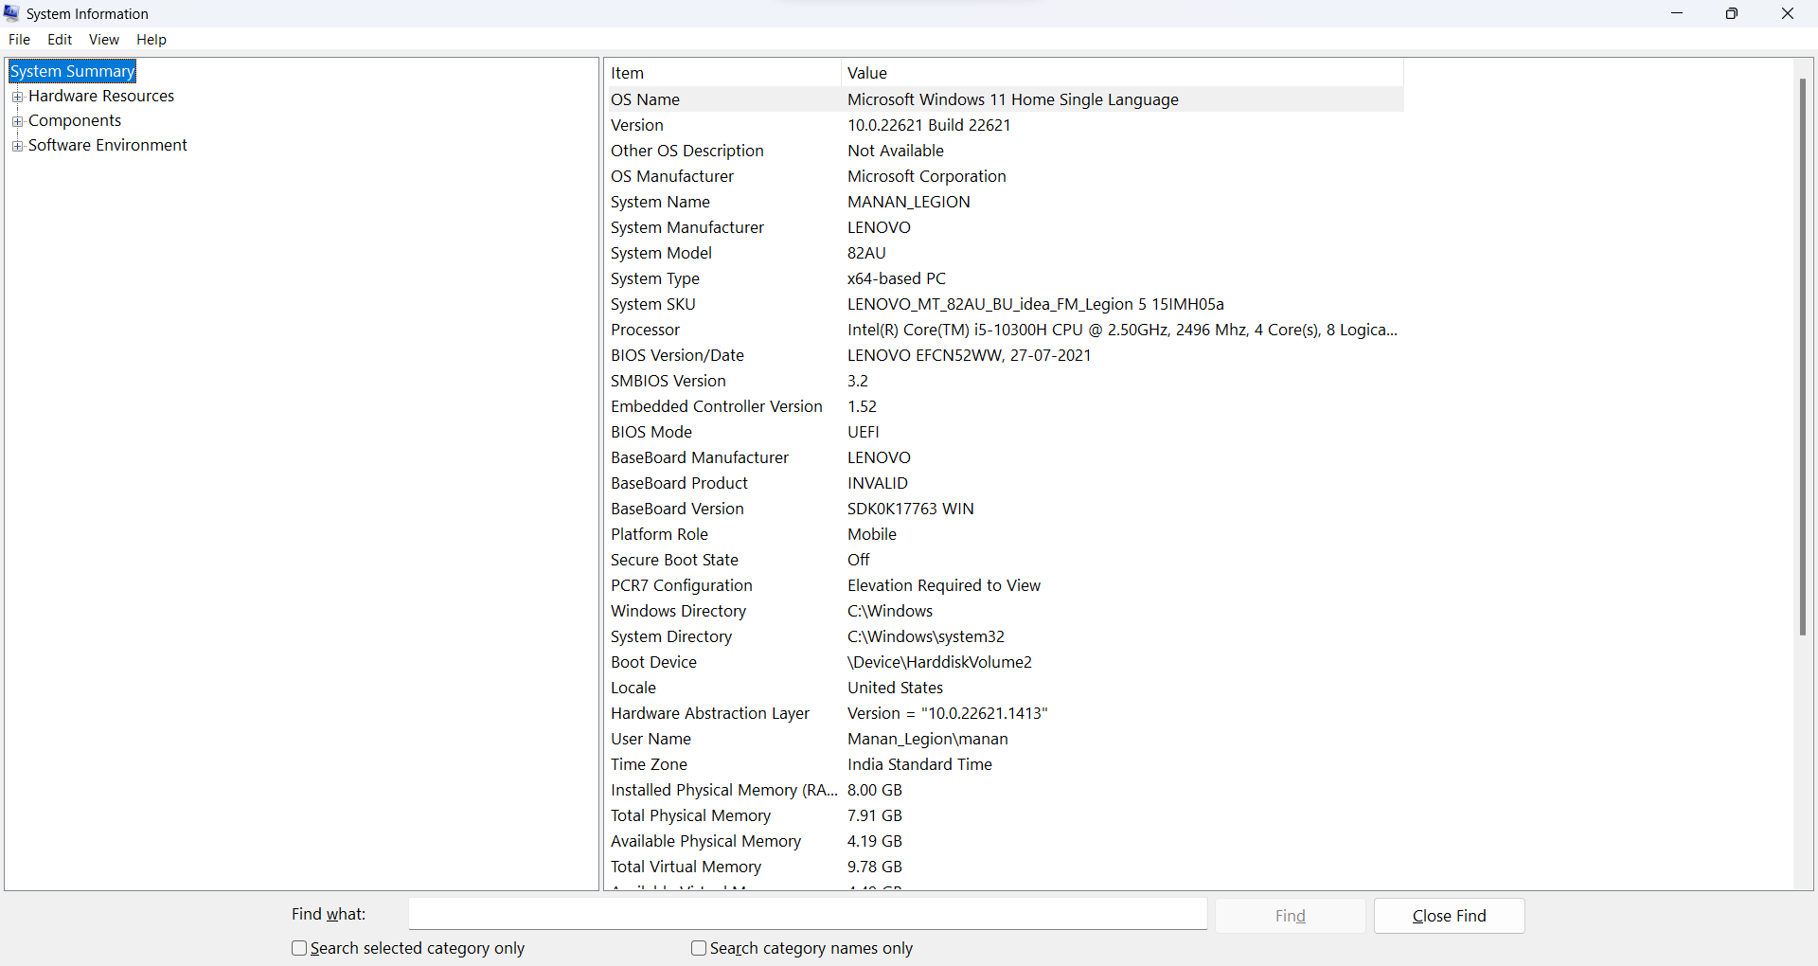
Task: Select the BaseBoard Manufacturer row
Action: (1004, 457)
